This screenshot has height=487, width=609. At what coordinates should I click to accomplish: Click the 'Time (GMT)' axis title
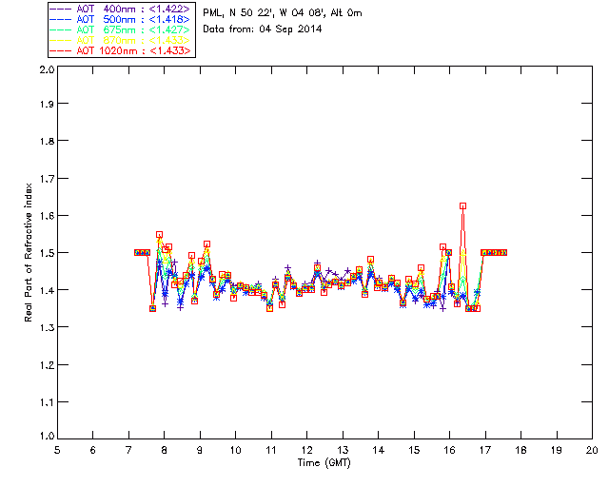324,463
